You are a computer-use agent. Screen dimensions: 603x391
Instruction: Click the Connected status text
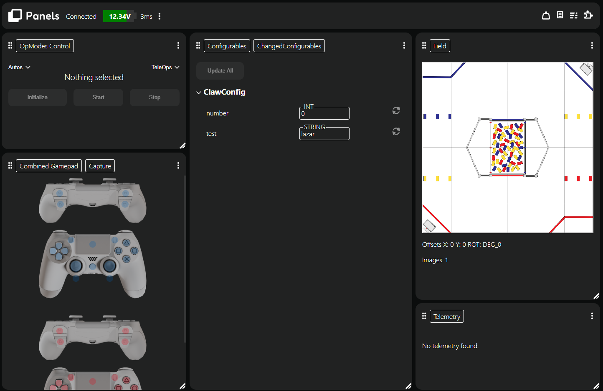(81, 16)
